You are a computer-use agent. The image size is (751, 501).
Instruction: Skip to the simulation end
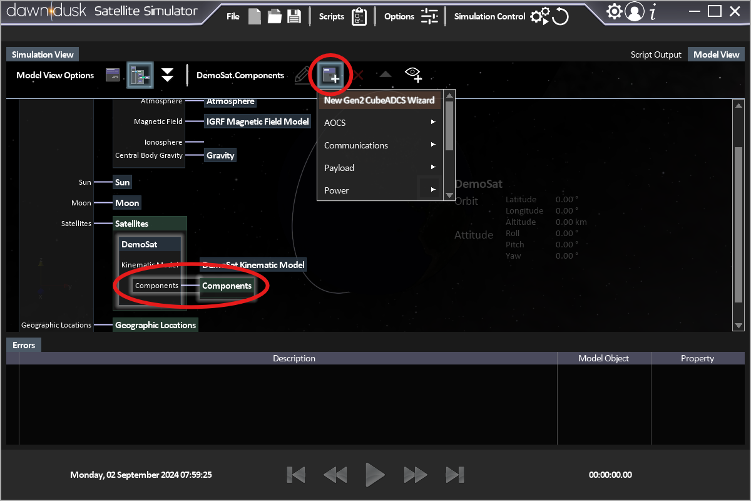pos(455,475)
